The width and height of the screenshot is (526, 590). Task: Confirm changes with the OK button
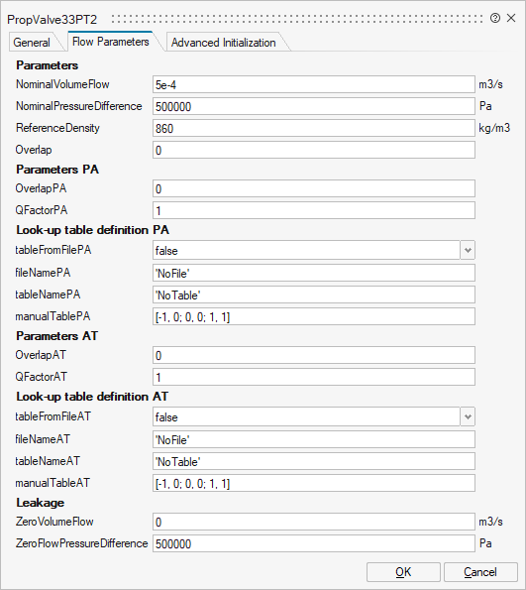pos(403,572)
